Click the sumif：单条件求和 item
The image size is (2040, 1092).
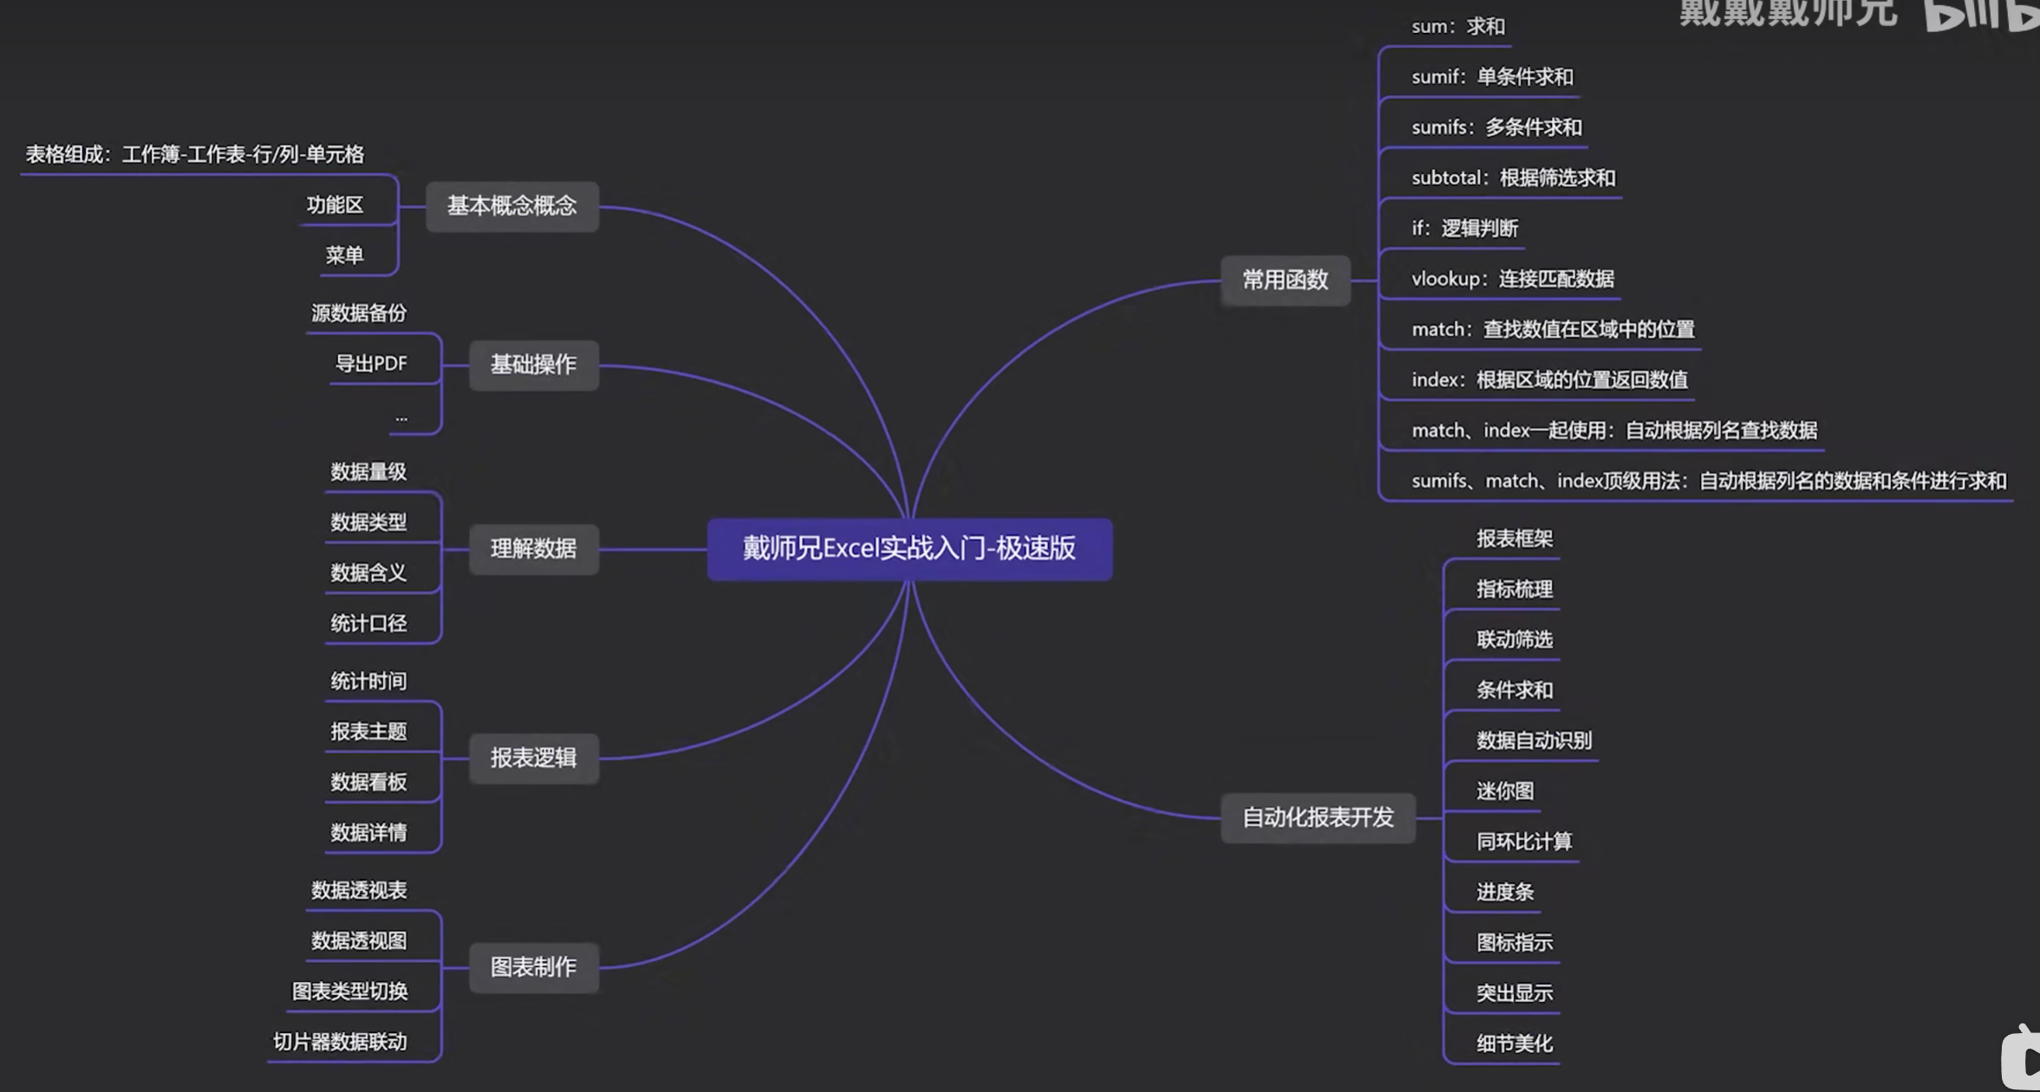(x=1492, y=77)
